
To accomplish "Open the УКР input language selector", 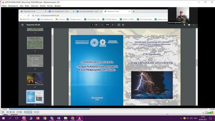I will (x=195, y=118).
